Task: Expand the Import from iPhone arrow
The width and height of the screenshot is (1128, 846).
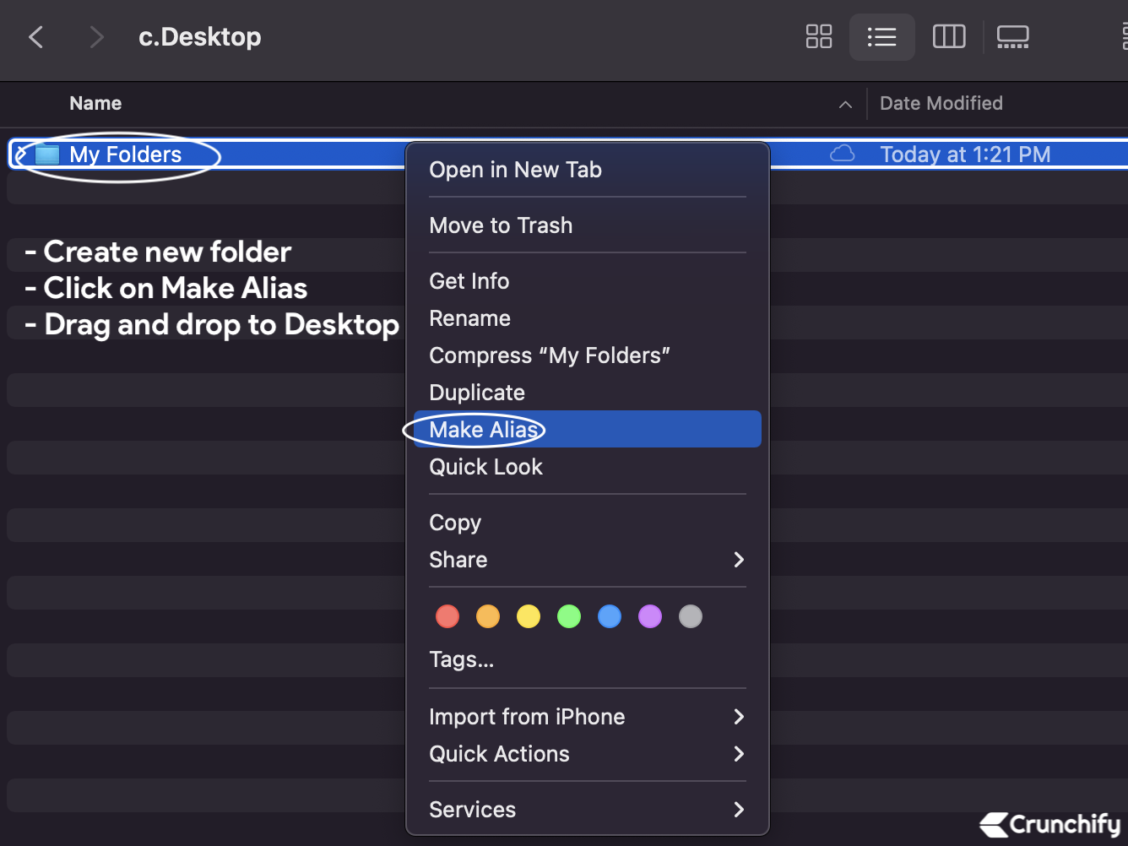Action: click(x=739, y=717)
